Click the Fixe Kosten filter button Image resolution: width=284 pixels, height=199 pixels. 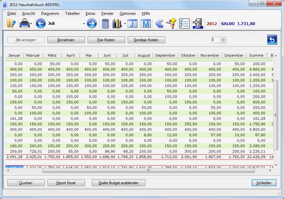point(106,40)
